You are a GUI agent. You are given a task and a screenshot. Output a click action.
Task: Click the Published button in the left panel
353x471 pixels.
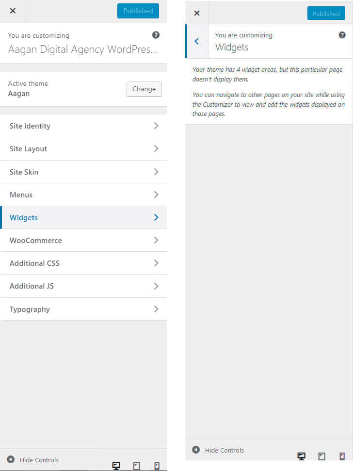138,11
